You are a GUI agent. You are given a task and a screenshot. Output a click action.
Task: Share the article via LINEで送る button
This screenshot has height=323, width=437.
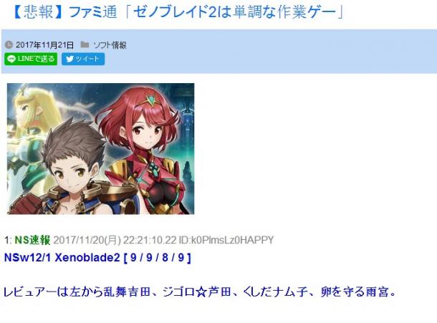(x=31, y=59)
